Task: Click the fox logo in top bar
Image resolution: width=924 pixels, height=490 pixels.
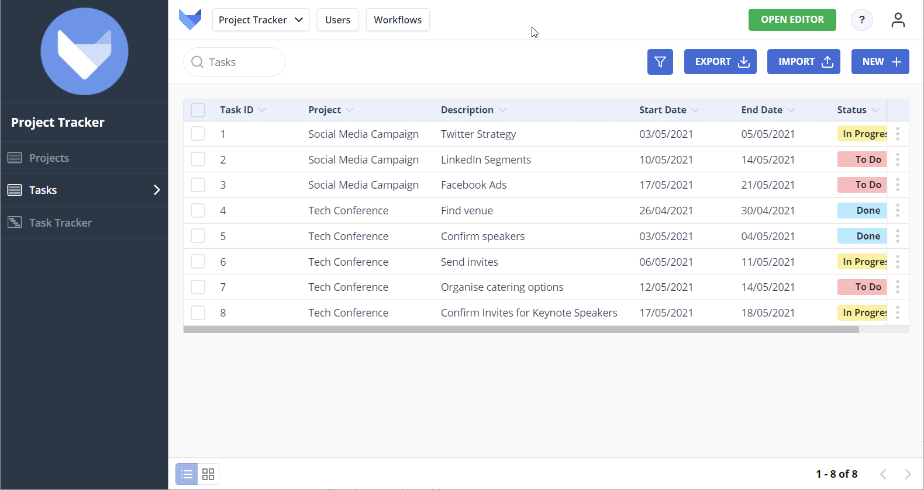Action: click(190, 20)
